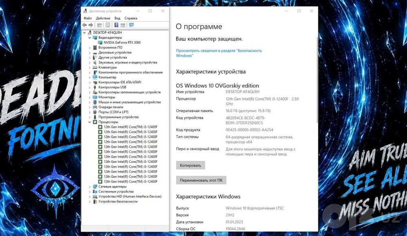Click the heading OS Windows 10 OVGorskiy edition
Image resolution: width=407 pixels, height=236 pixels.
[217, 85]
